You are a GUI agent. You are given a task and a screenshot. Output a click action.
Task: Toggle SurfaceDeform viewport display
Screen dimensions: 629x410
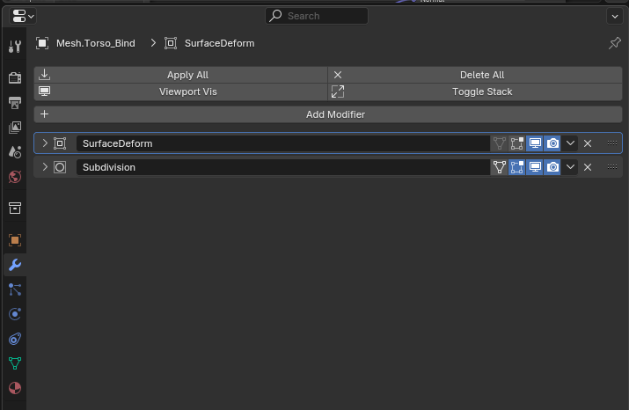[535, 143]
